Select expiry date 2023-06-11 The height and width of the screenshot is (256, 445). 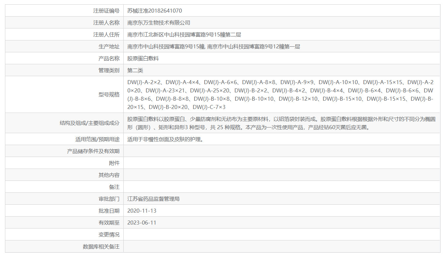[142, 223]
